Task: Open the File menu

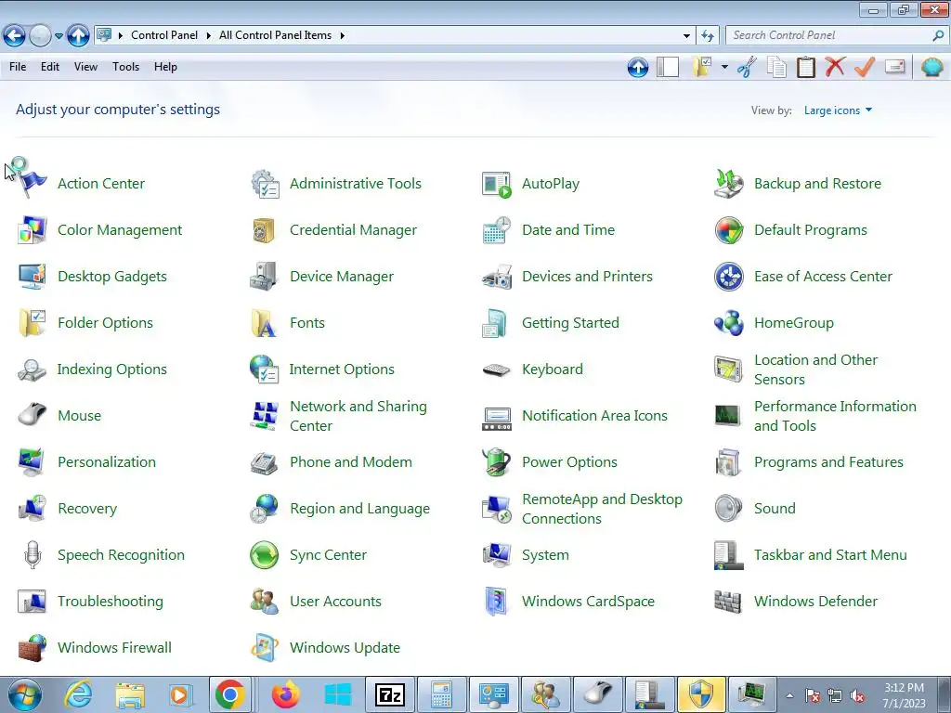Action: (18, 67)
